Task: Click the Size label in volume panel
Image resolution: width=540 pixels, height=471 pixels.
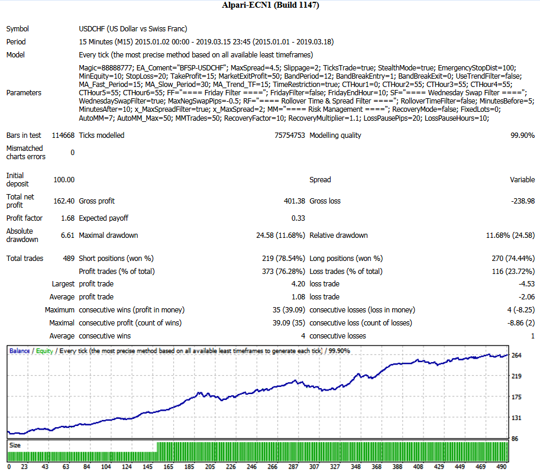Action: tap(15, 446)
